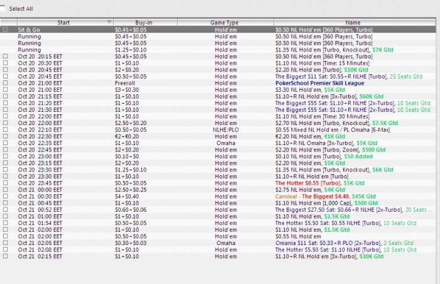
Task: Select the $1.35 NL Hold'em $7K Gtd tournament
Action: (x=334, y=50)
